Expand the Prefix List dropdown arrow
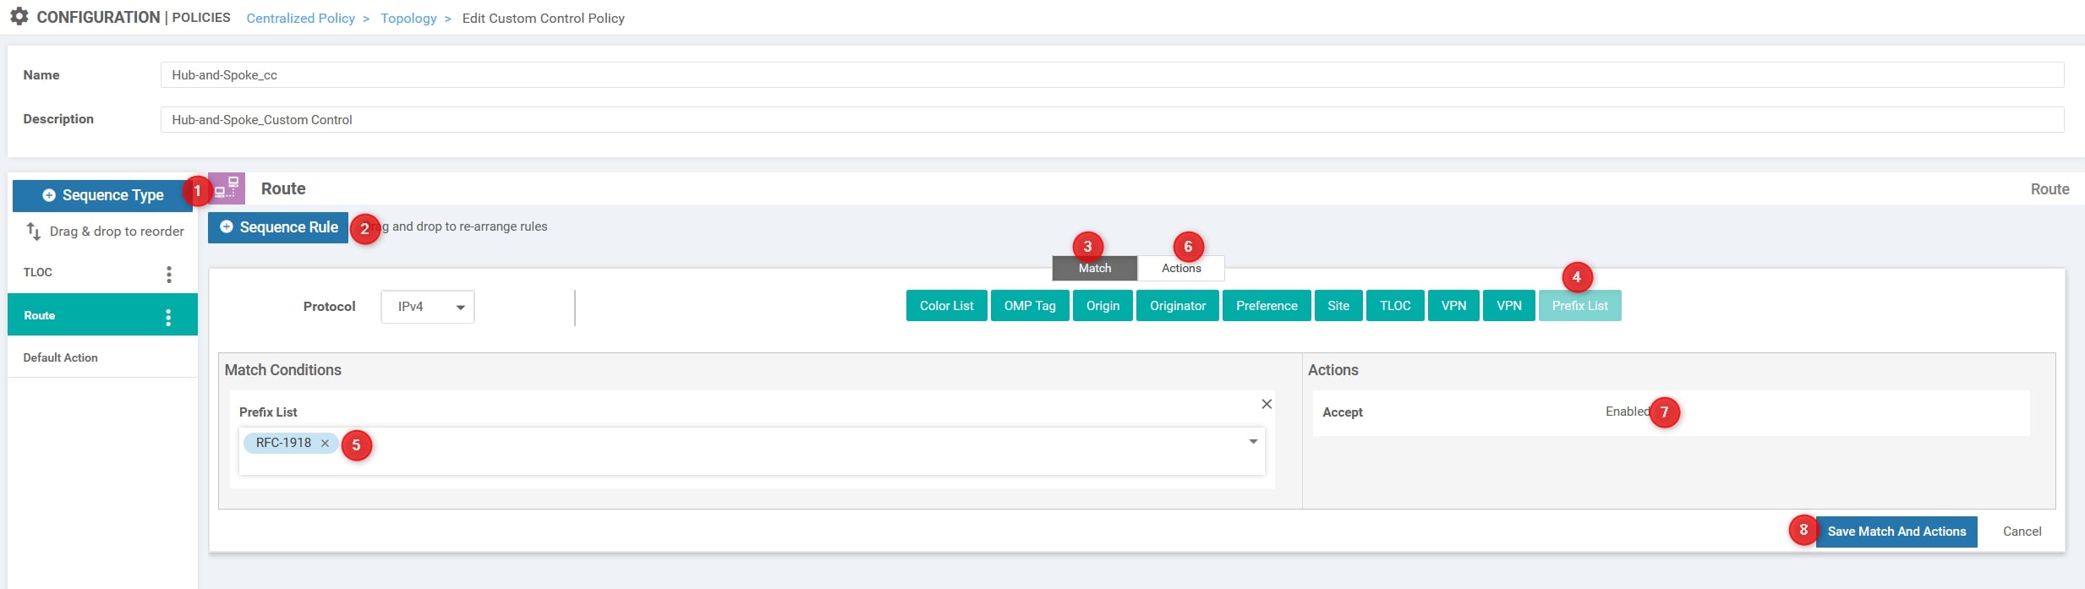2085x589 pixels. pos(1253,442)
